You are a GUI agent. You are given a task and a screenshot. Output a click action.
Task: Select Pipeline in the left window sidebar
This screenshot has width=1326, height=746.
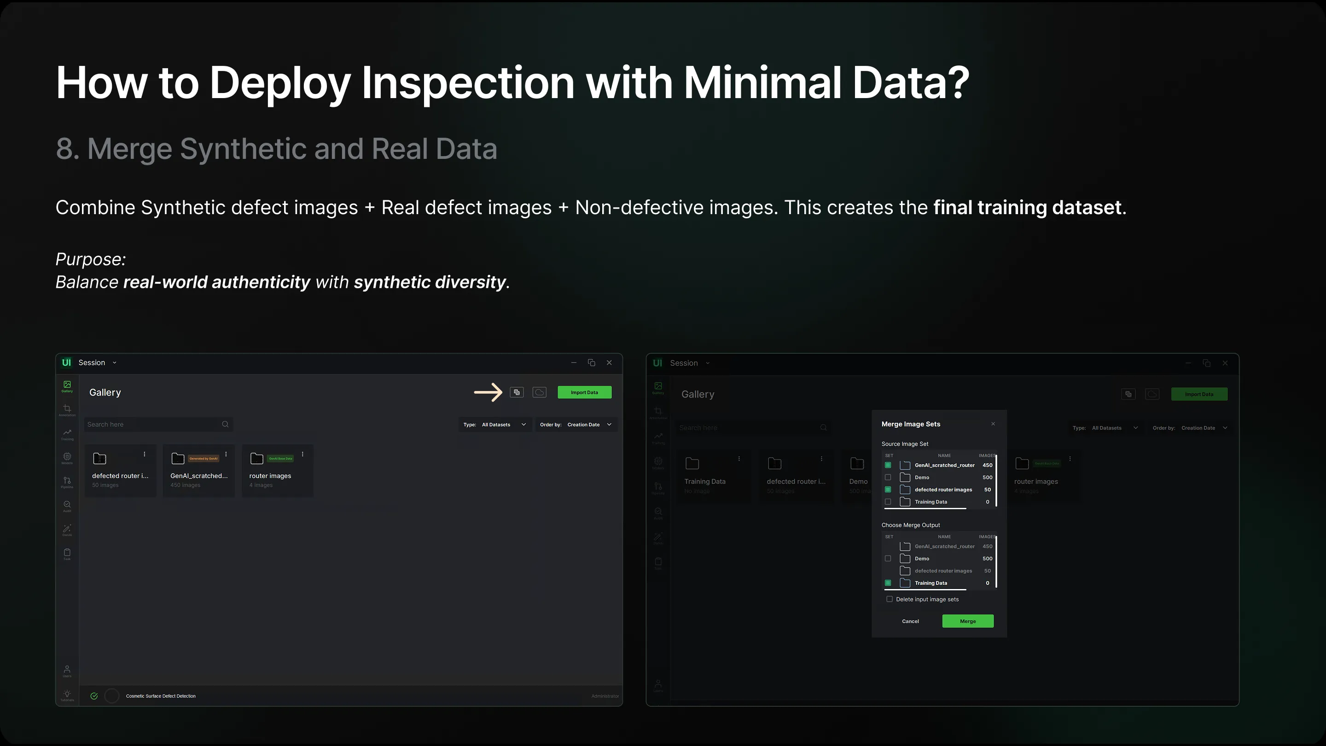click(67, 482)
